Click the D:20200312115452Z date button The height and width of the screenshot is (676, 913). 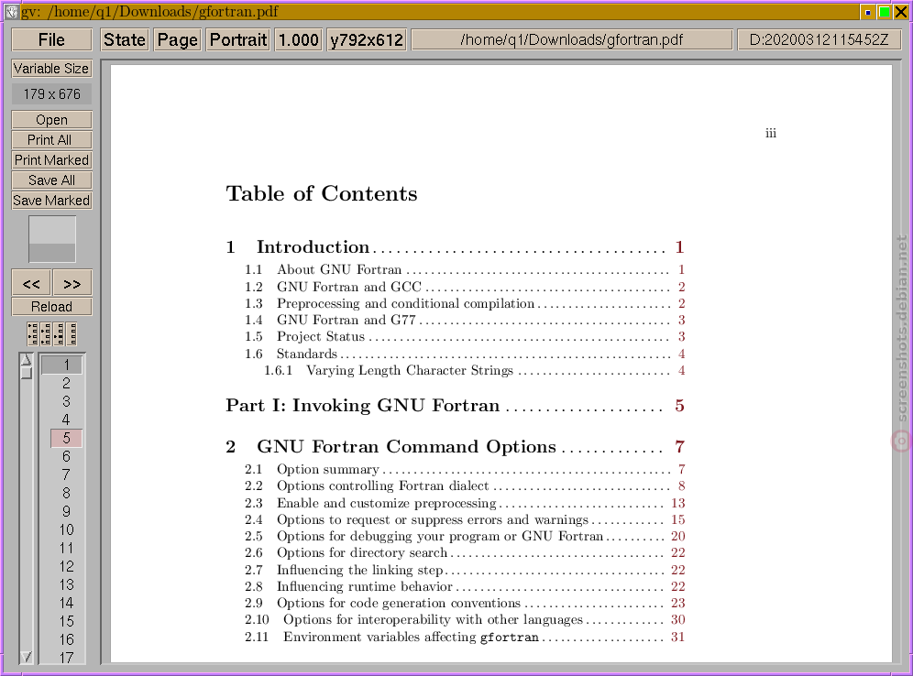pyautogui.click(x=819, y=39)
